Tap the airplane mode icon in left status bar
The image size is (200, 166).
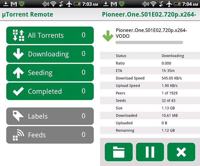[69, 4]
